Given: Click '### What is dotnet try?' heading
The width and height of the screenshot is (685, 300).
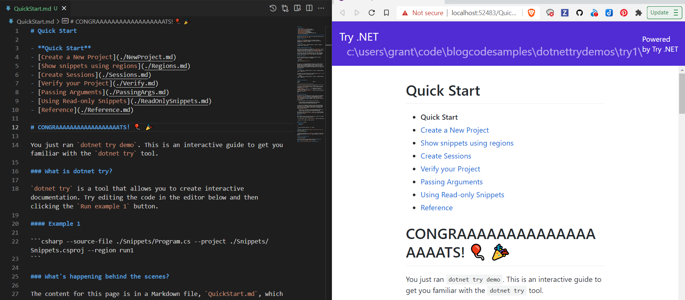Looking at the screenshot, I should coord(71,171).
